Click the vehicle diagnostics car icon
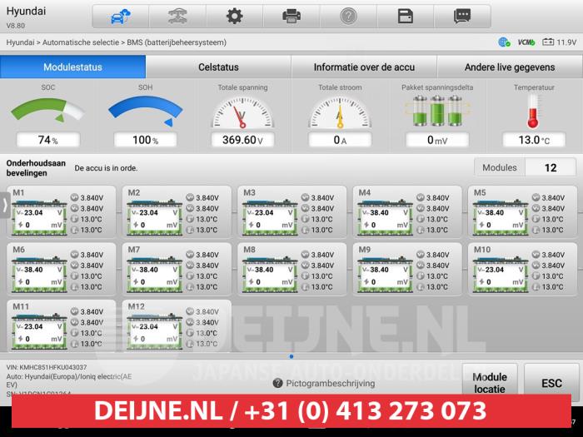This screenshot has width=583, height=437. (x=119, y=16)
